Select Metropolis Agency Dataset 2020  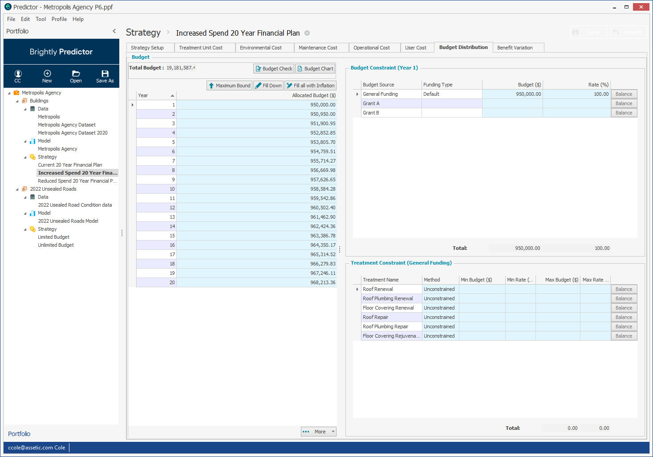(x=73, y=133)
